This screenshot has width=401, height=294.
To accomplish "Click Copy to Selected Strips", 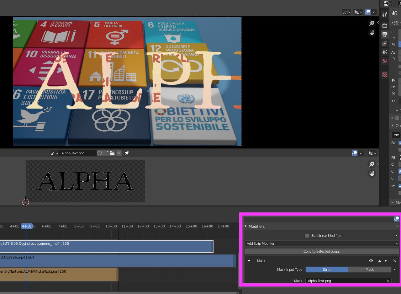I will [322, 251].
